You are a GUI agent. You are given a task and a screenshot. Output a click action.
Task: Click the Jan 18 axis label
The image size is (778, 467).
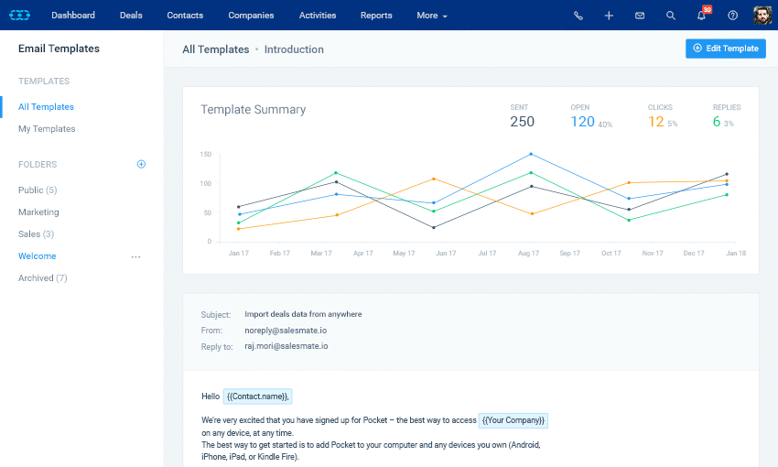tap(736, 253)
